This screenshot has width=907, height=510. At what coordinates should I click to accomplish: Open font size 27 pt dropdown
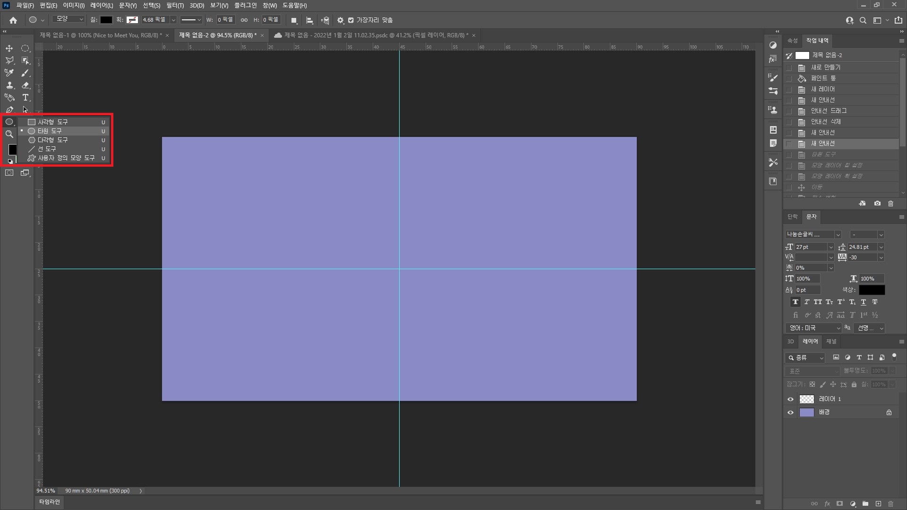830,247
